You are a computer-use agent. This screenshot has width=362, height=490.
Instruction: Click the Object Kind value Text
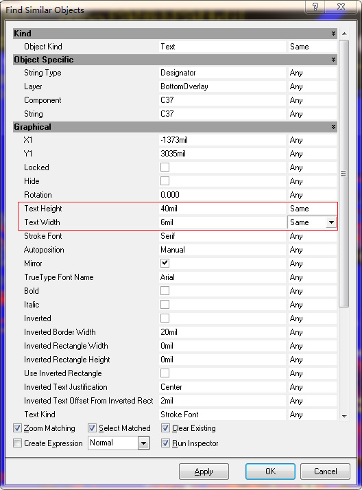pyautogui.click(x=222, y=47)
